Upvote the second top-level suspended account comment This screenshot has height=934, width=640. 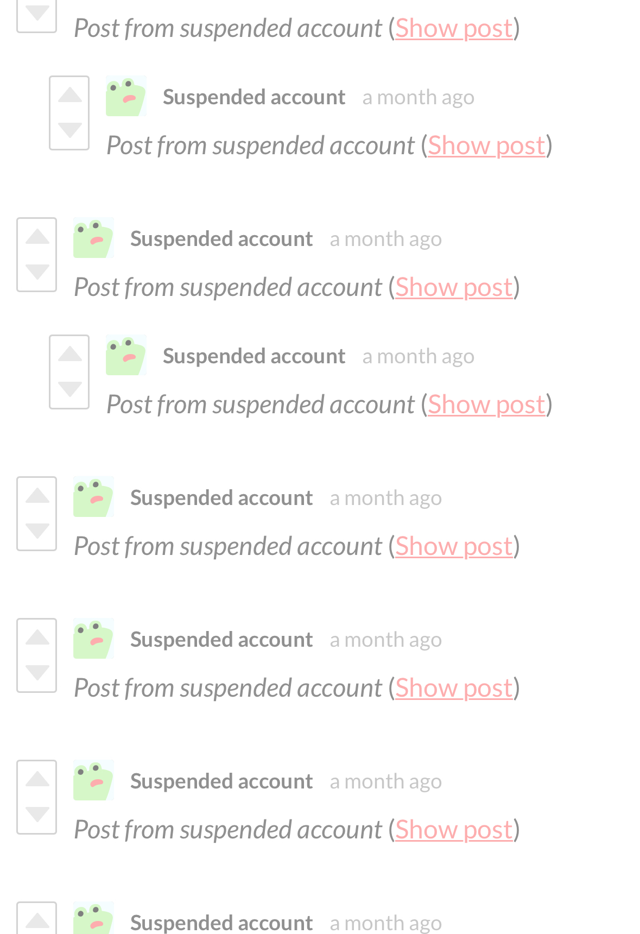coord(37,237)
